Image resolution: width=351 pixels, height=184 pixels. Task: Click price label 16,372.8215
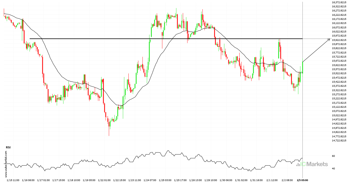(339, 2)
